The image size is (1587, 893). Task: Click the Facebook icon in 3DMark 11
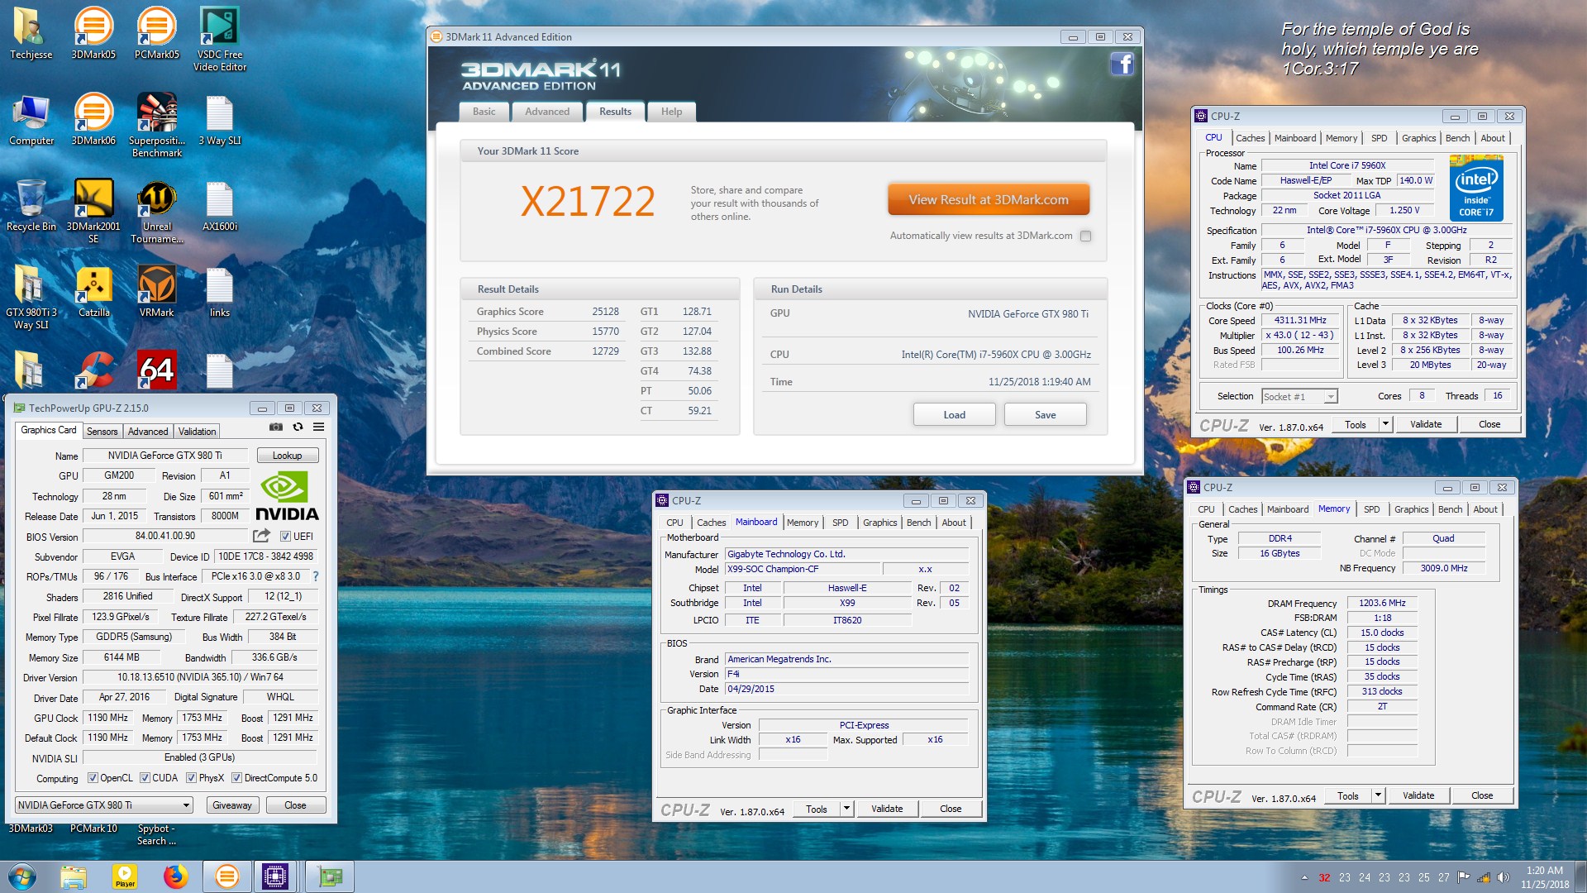tap(1122, 64)
